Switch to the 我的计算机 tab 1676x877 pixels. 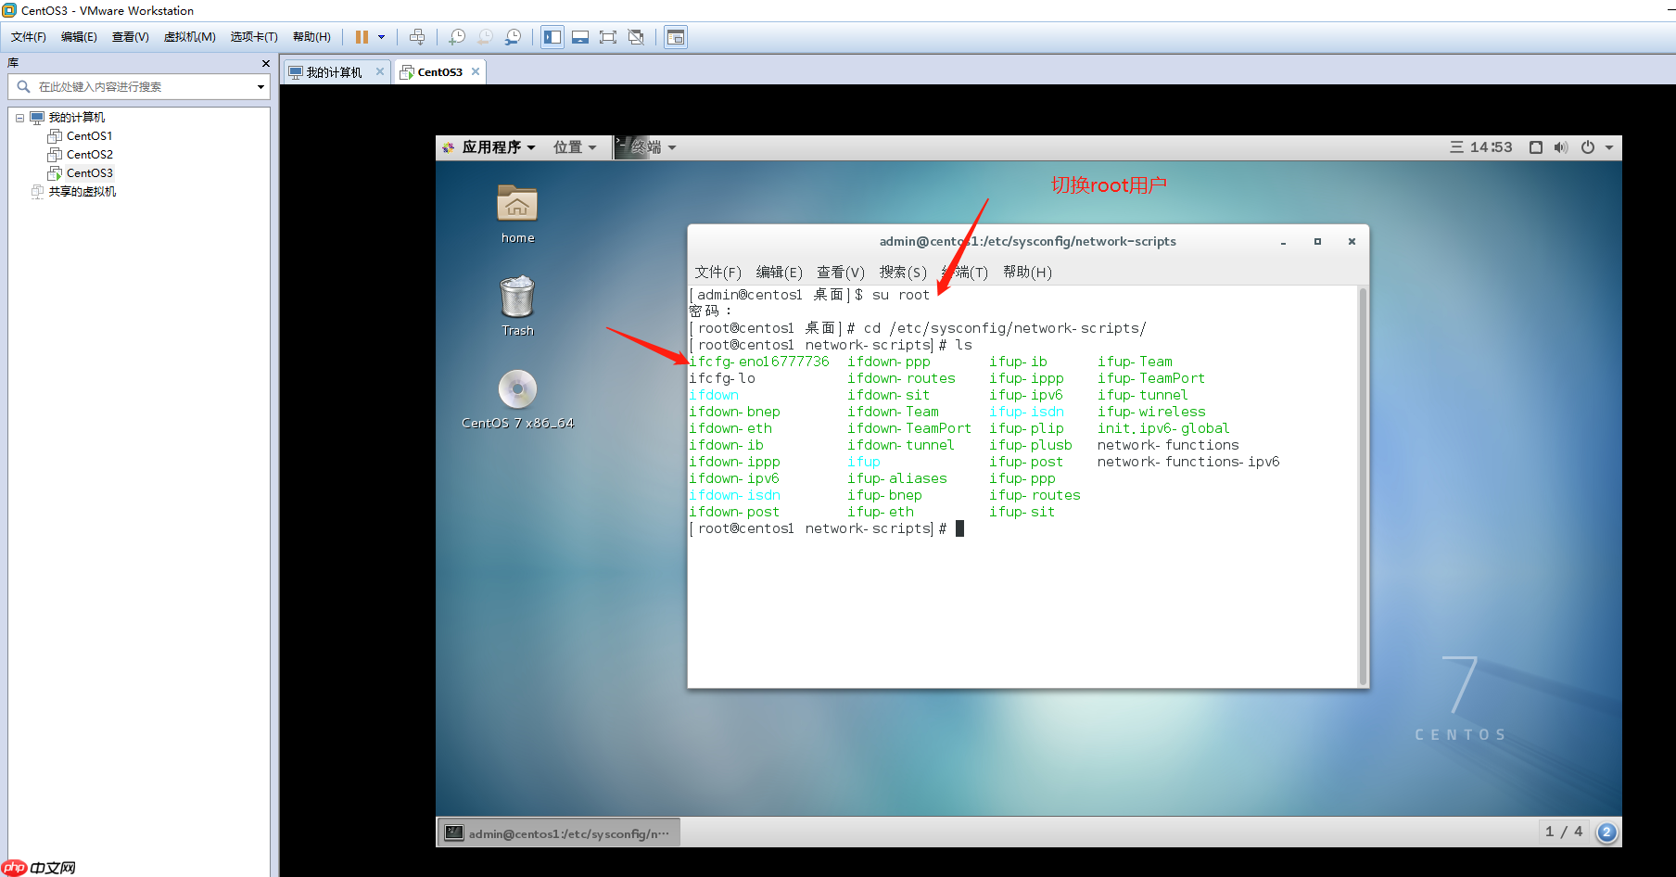pyautogui.click(x=335, y=72)
